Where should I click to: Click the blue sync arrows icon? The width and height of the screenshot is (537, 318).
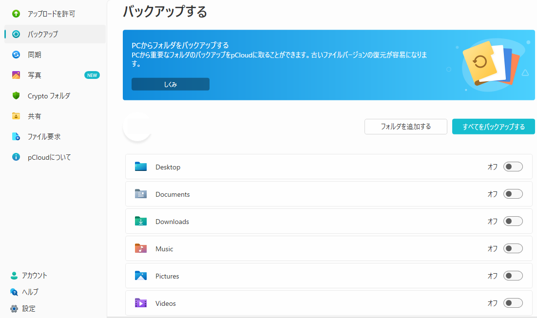pyautogui.click(x=16, y=55)
